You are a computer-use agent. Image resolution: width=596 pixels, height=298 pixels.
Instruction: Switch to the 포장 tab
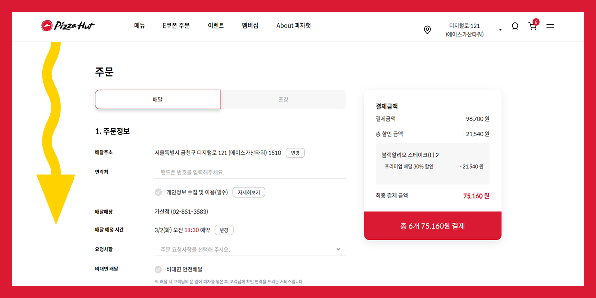point(283,99)
